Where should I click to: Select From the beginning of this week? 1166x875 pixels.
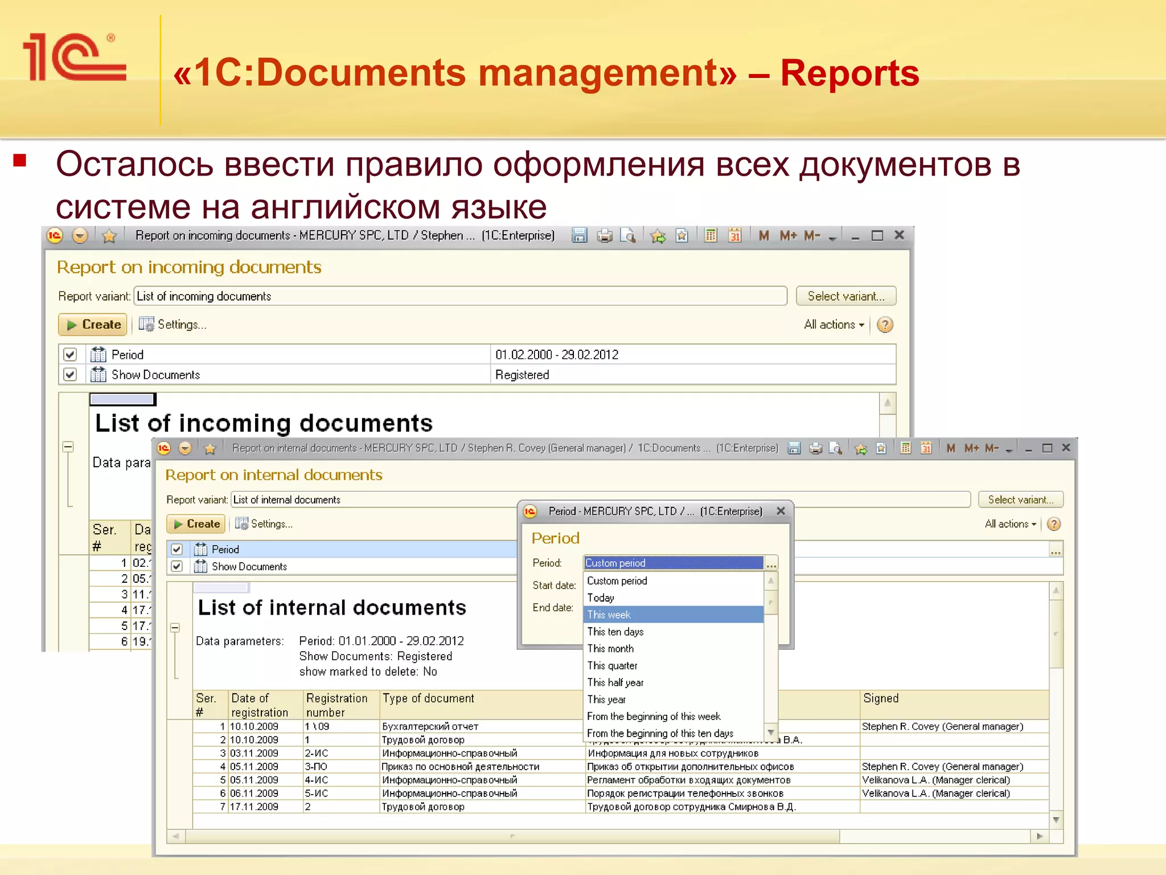(x=674, y=717)
